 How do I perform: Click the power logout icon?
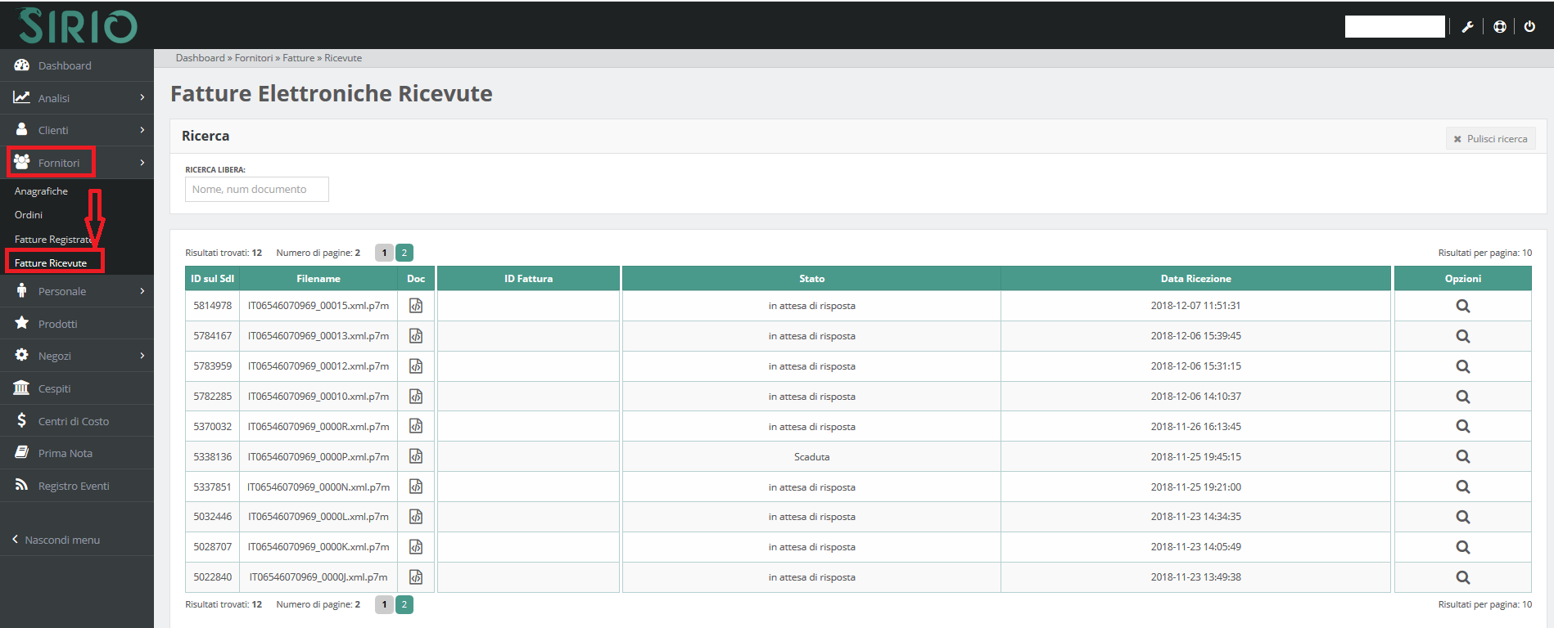1529,27
